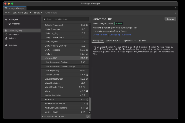Select the WebGL Publisher package

65,95
